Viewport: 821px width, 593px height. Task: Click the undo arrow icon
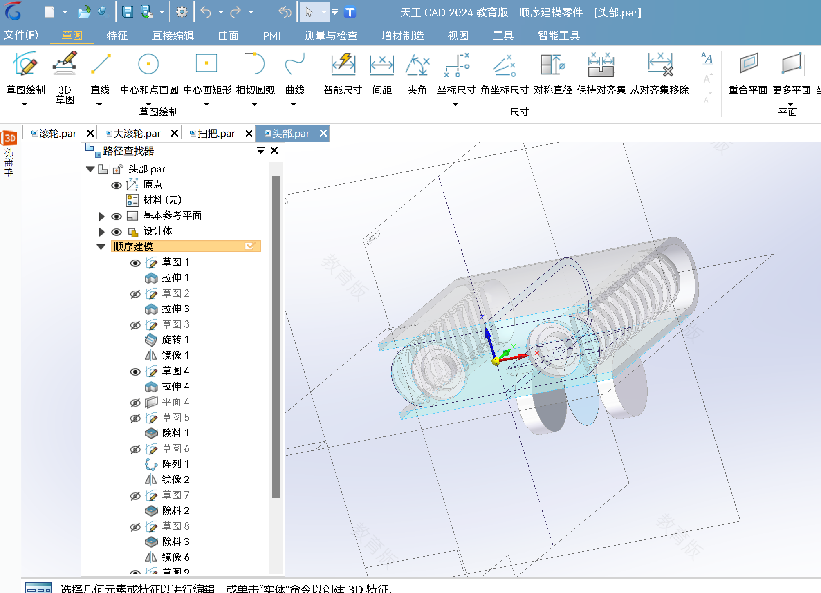pos(206,12)
